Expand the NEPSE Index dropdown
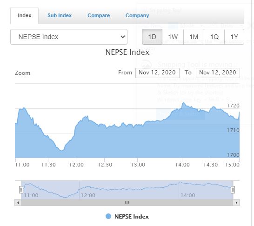The width and height of the screenshot is (254, 226). pyautogui.click(x=69, y=37)
